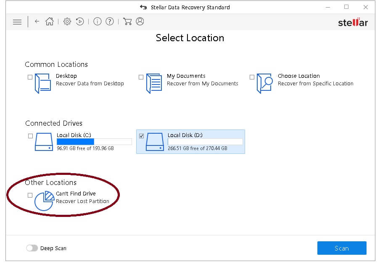Open the user account icon
The image size is (380, 264).
[x=140, y=21]
